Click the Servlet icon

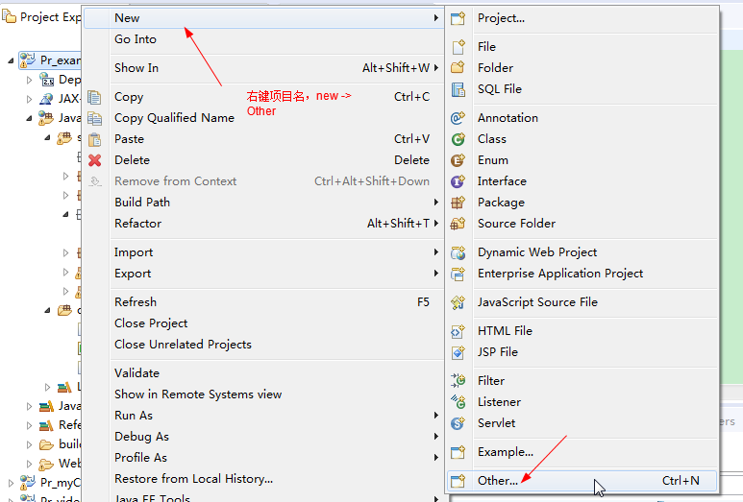click(458, 423)
